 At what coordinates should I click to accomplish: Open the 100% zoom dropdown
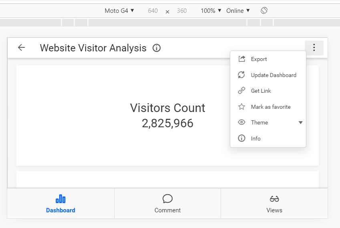(x=211, y=11)
